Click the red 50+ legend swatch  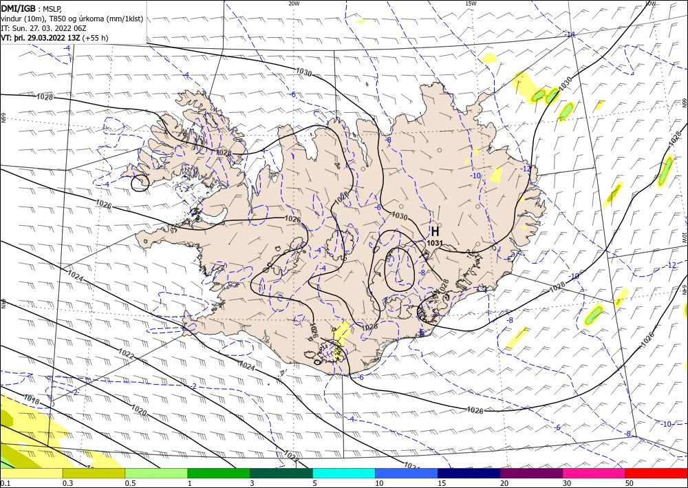pyautogui.click(x=656, y=473)
